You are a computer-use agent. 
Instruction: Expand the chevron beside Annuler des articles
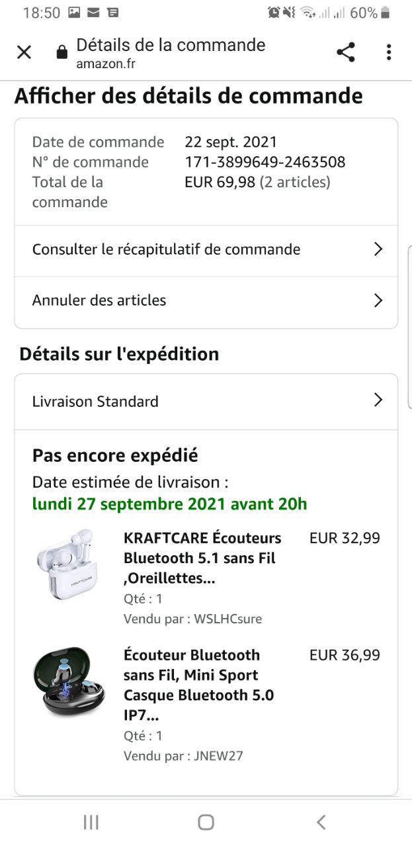pos(378,300)
